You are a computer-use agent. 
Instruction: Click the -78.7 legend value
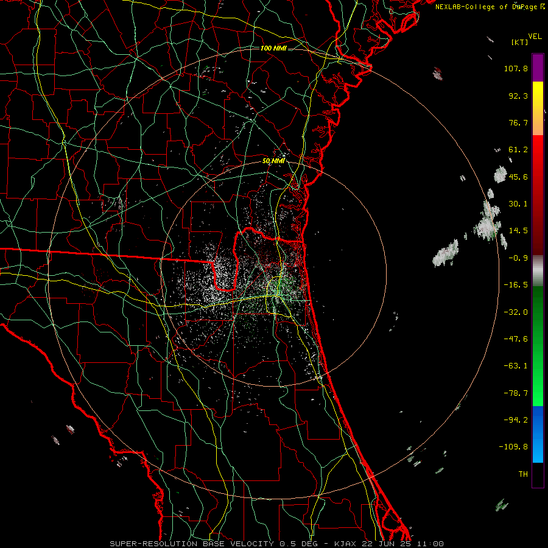(x=516, y=393)
